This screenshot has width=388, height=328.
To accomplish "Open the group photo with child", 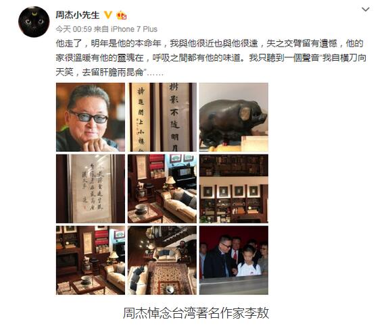I will coord(234,261).
